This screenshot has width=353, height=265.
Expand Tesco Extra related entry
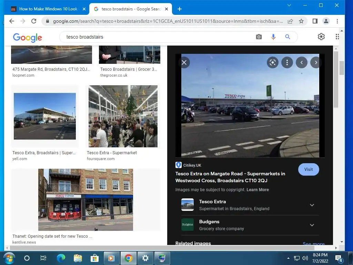(312, 205)
